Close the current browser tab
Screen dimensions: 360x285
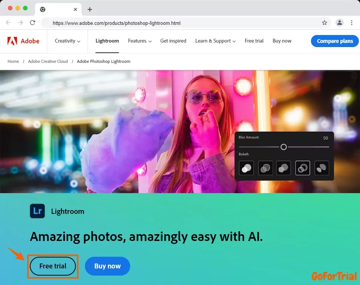[x=75, y=9]
